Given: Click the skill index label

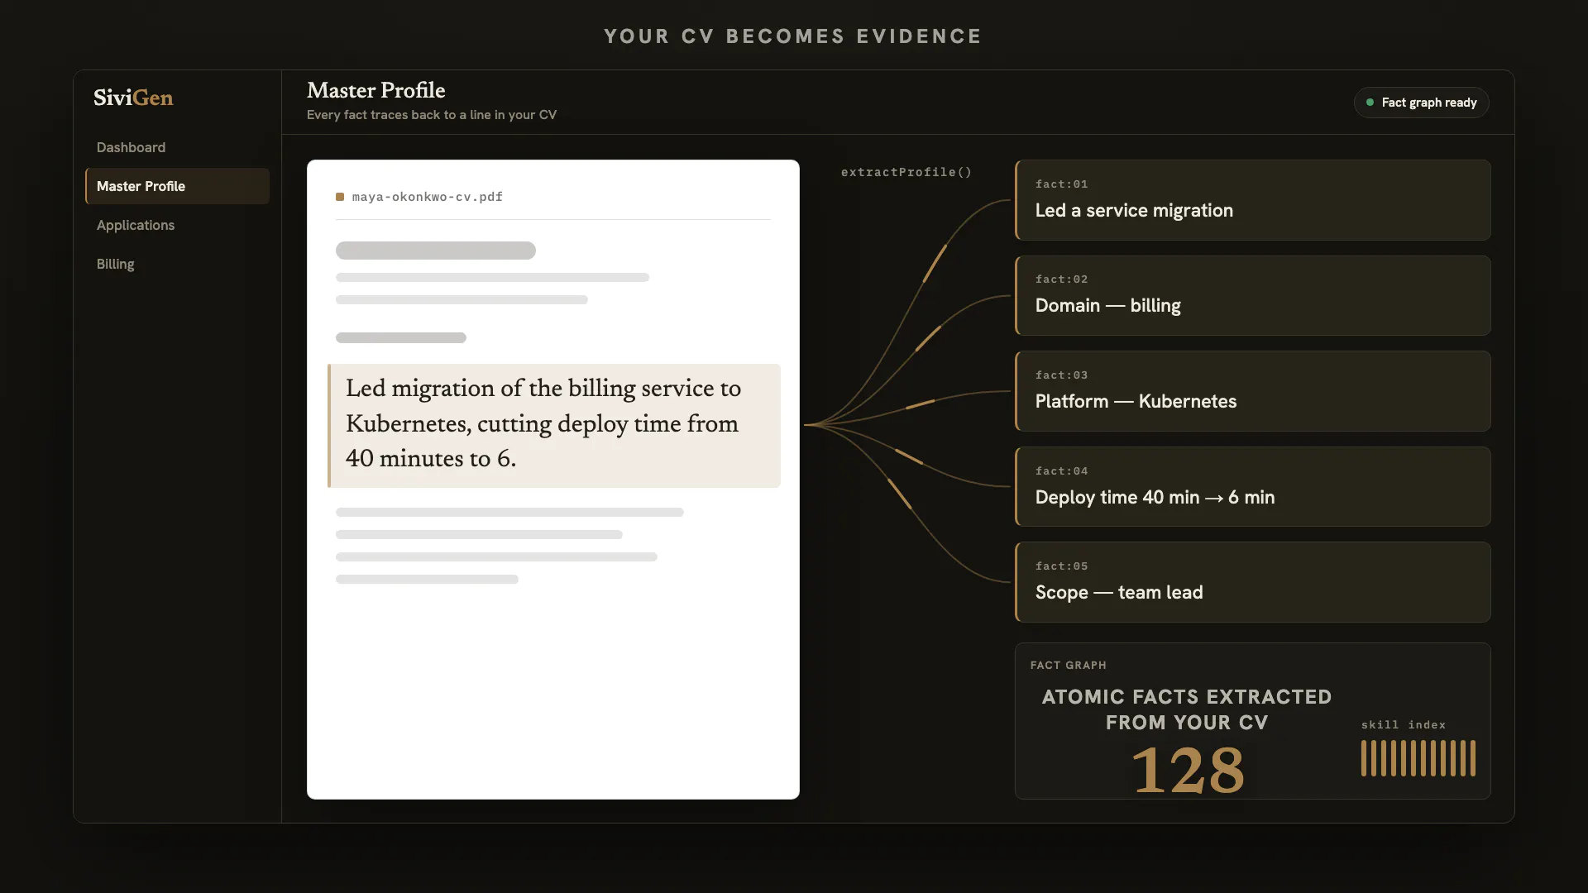Looking at the screenshot, I should point(1404,724).
